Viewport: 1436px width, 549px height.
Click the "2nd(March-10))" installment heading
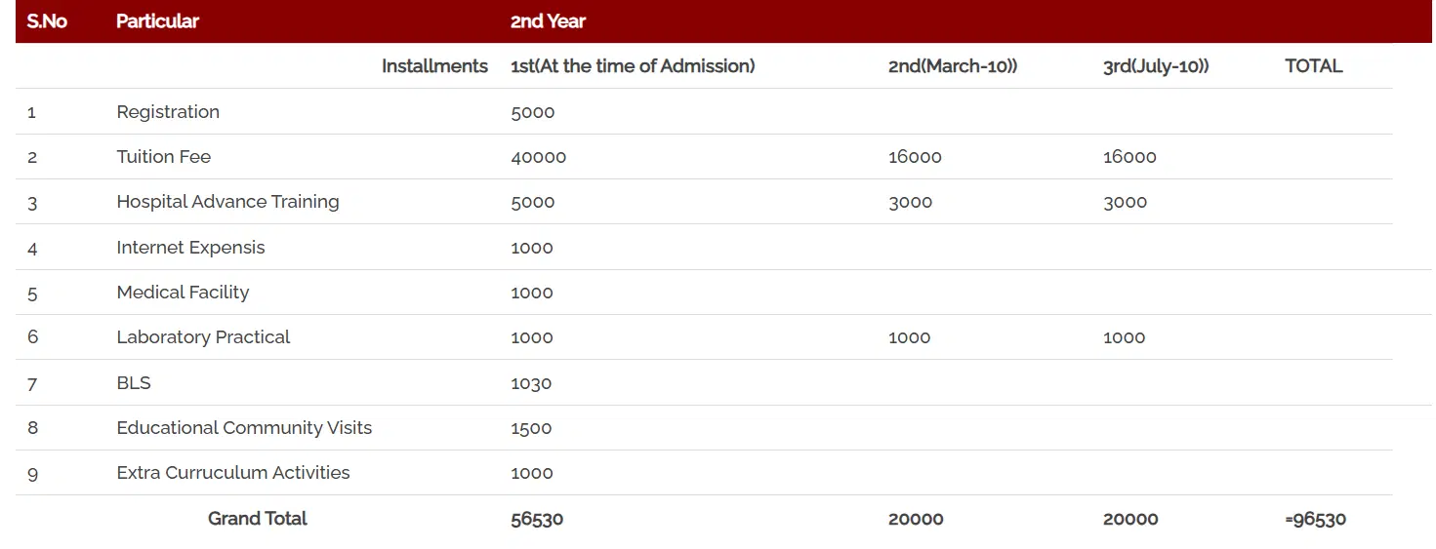point(953,66)
